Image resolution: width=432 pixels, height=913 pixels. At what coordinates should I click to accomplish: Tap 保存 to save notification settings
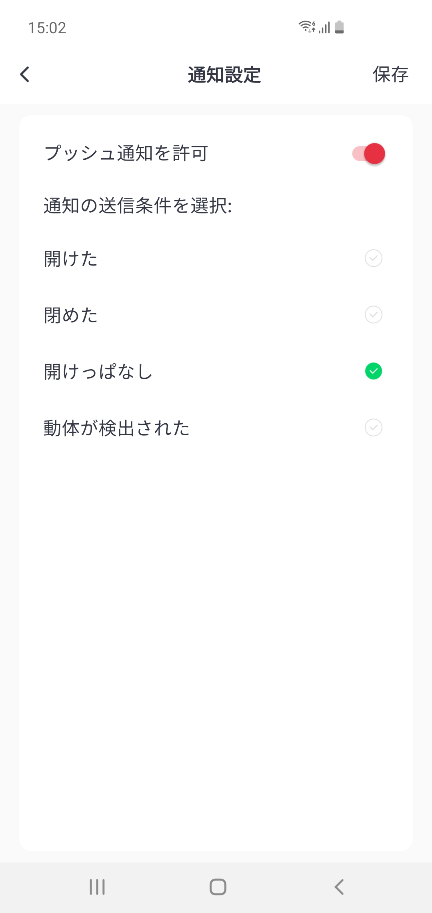point(390,74)
